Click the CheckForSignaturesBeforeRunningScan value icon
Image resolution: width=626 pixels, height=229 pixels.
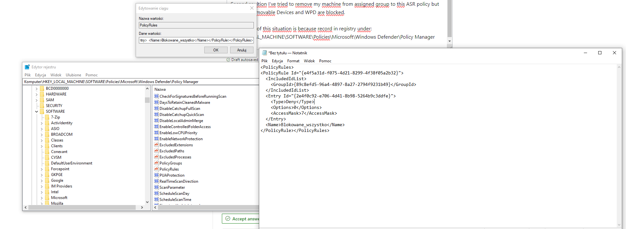pos(156,96)
